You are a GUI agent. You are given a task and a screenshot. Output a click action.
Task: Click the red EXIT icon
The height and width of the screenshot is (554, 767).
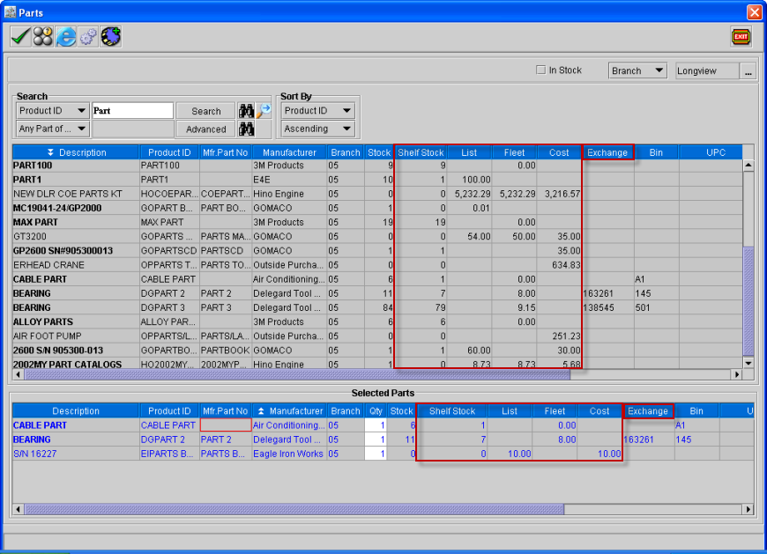(741, 37)
